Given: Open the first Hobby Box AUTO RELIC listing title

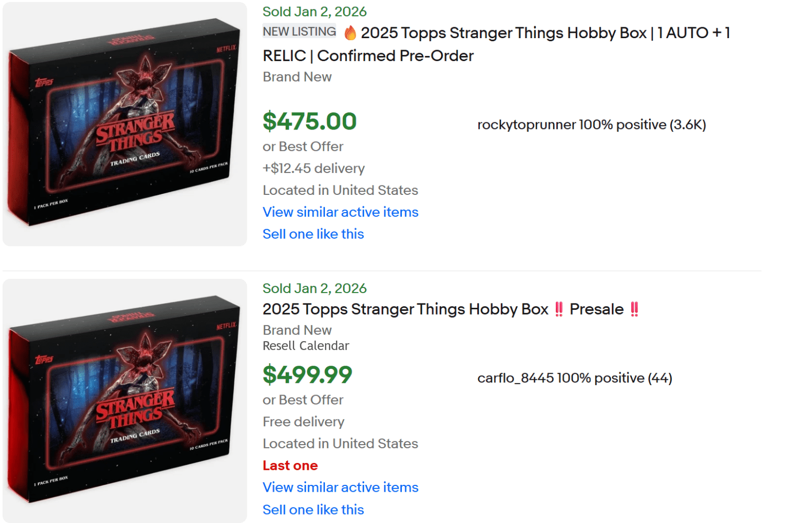Looking at the screenshot, I should [497, 44].
